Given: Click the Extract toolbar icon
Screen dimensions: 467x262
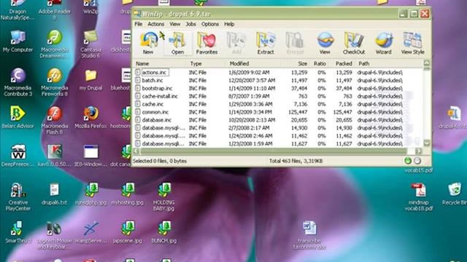Looking at the screenshot, I should click(266, 43).
